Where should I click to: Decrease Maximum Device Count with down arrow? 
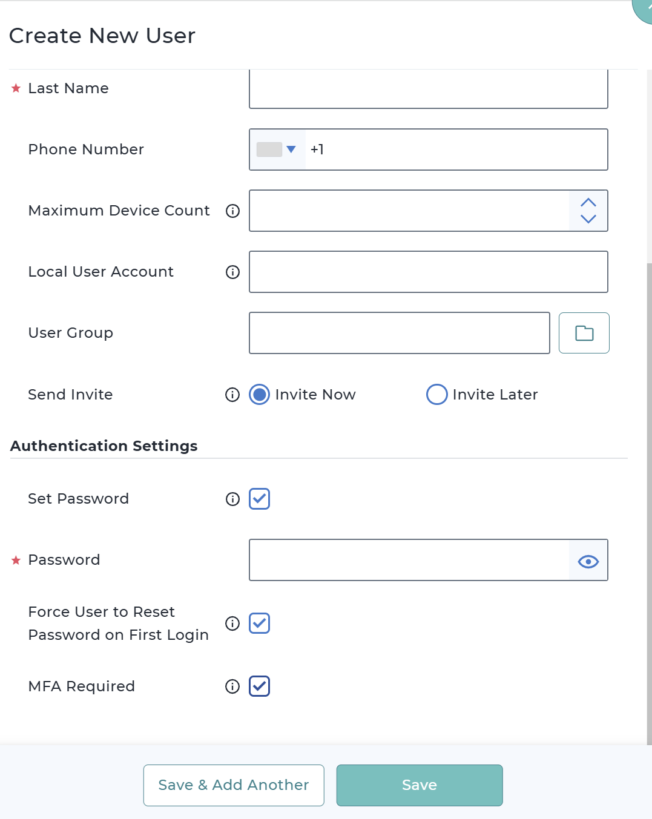pos(588,219)
